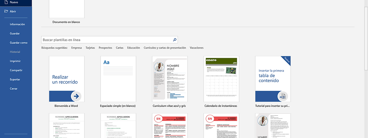Open Calendario de instantáneas template
368x138 pixels.
point(221,79)
